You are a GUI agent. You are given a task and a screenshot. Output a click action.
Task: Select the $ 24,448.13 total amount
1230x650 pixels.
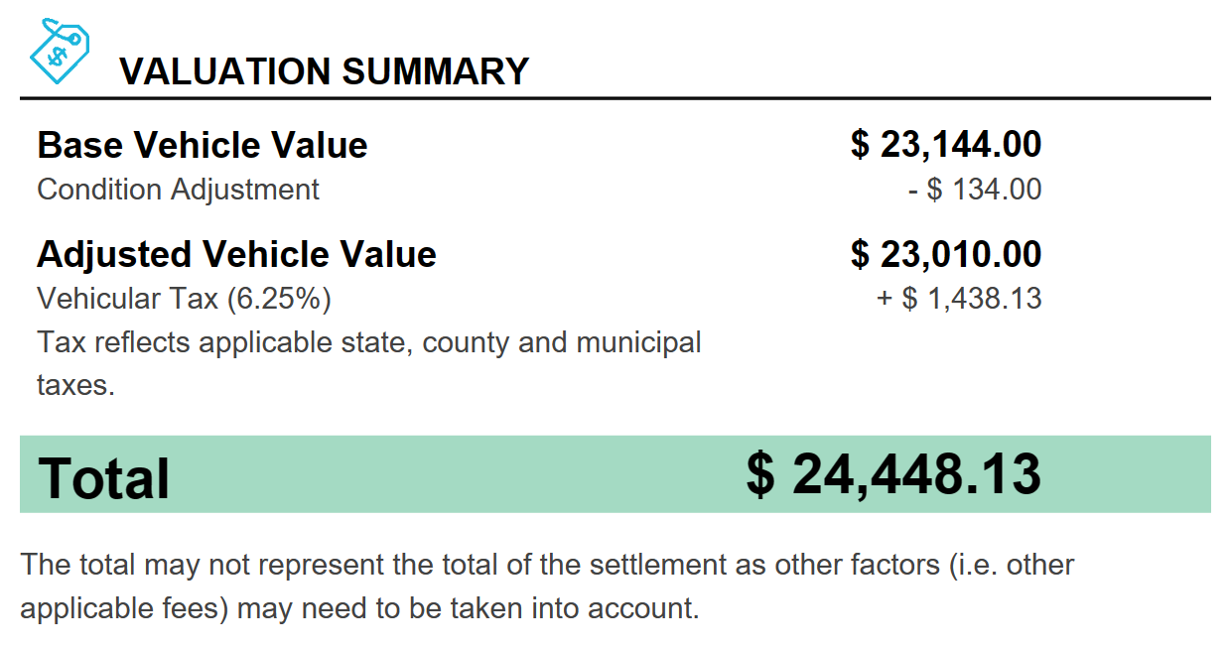[x=893, y=475]
